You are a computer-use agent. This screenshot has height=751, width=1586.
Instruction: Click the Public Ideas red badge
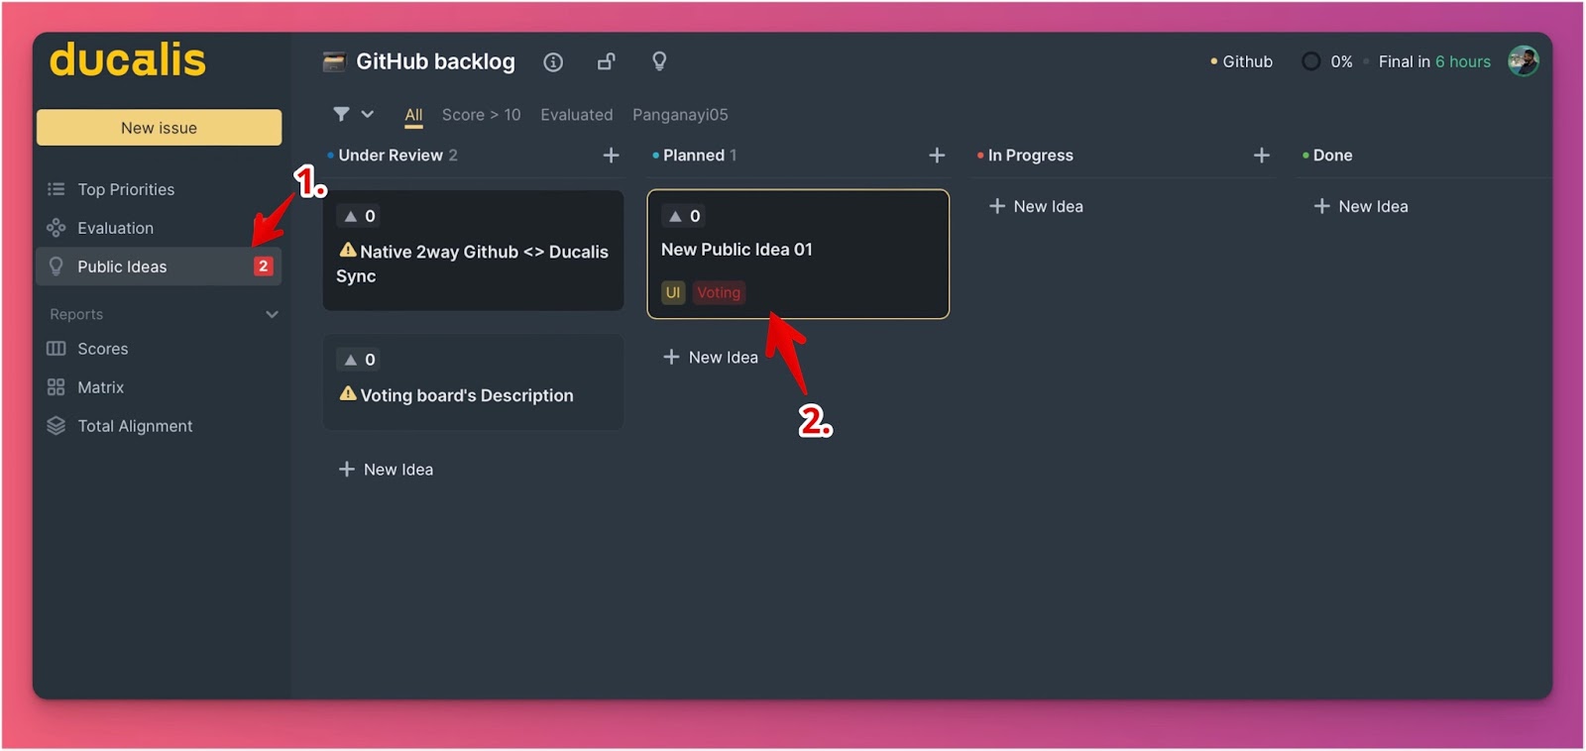click(263, 266)
